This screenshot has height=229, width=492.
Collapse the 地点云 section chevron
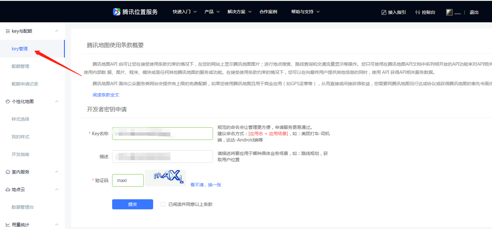(x=57, y=190)
